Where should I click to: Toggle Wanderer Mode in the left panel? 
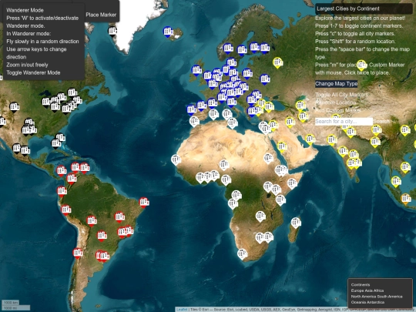33,72
